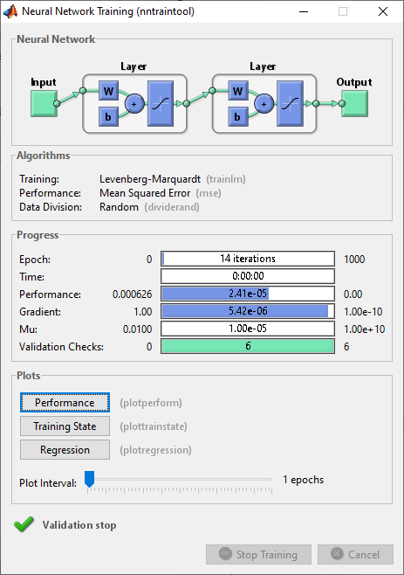Click the second layer's transfer function block
This screenshot has width=404, height=575.
(290, 104)
